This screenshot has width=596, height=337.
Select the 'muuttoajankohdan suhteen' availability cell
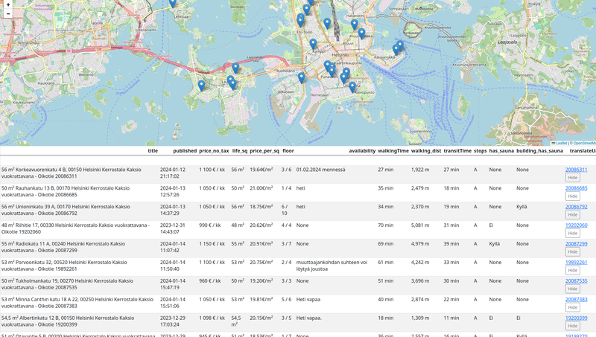point(332,266)
